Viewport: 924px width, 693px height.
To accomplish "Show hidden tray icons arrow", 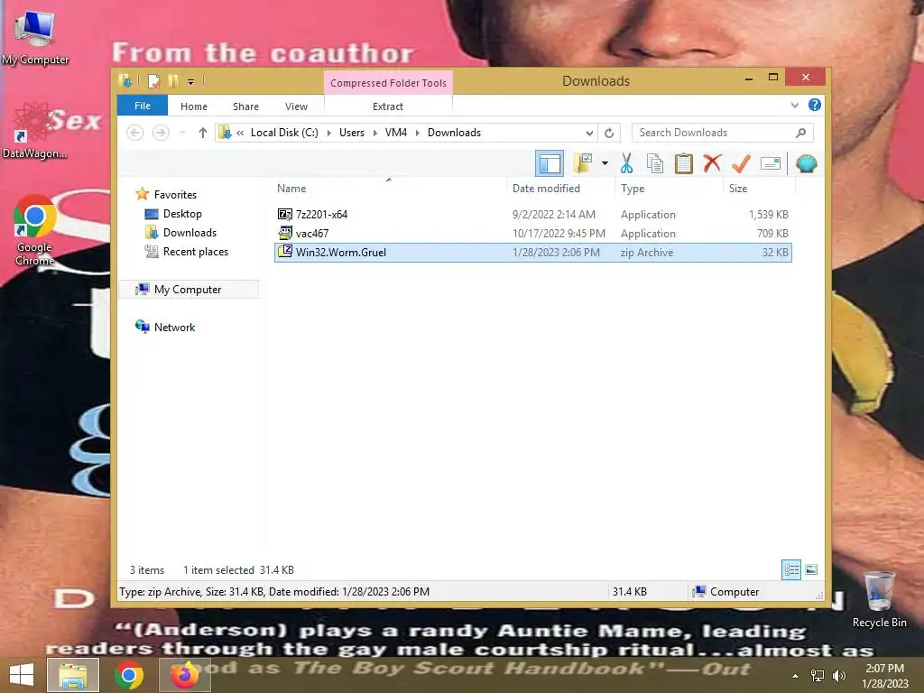I will pyautogui.click(x=796, y=676).
